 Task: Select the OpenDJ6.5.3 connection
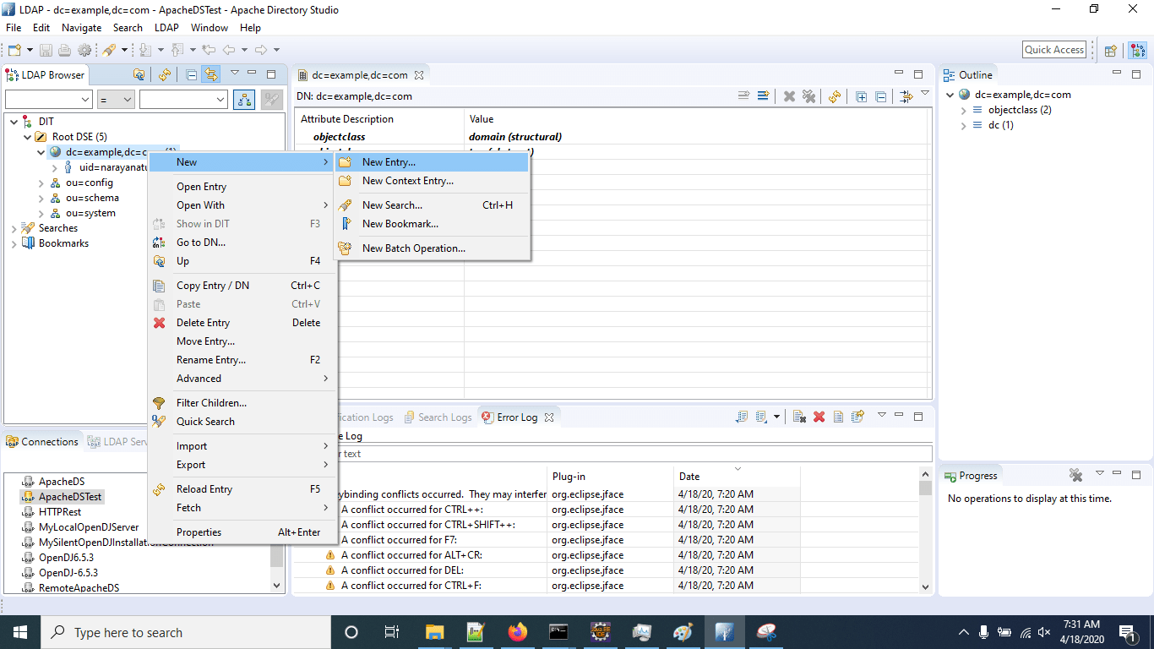67,558
